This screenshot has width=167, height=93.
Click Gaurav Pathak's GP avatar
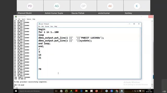[83, 6]
